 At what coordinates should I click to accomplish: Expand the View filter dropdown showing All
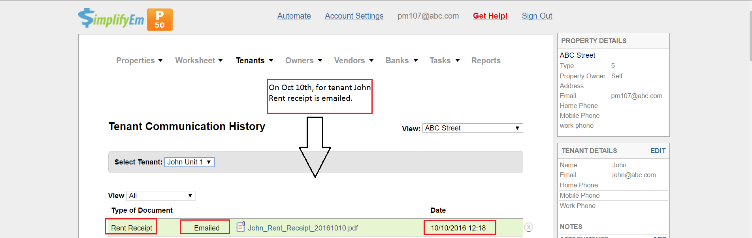coord(161,196)
